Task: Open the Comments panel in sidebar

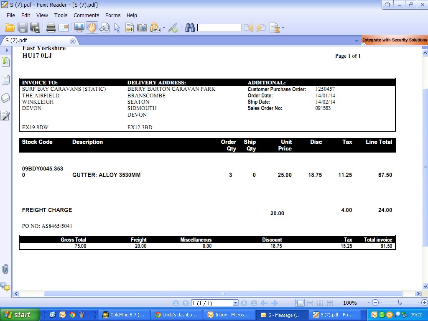Action: click(5, 287)
